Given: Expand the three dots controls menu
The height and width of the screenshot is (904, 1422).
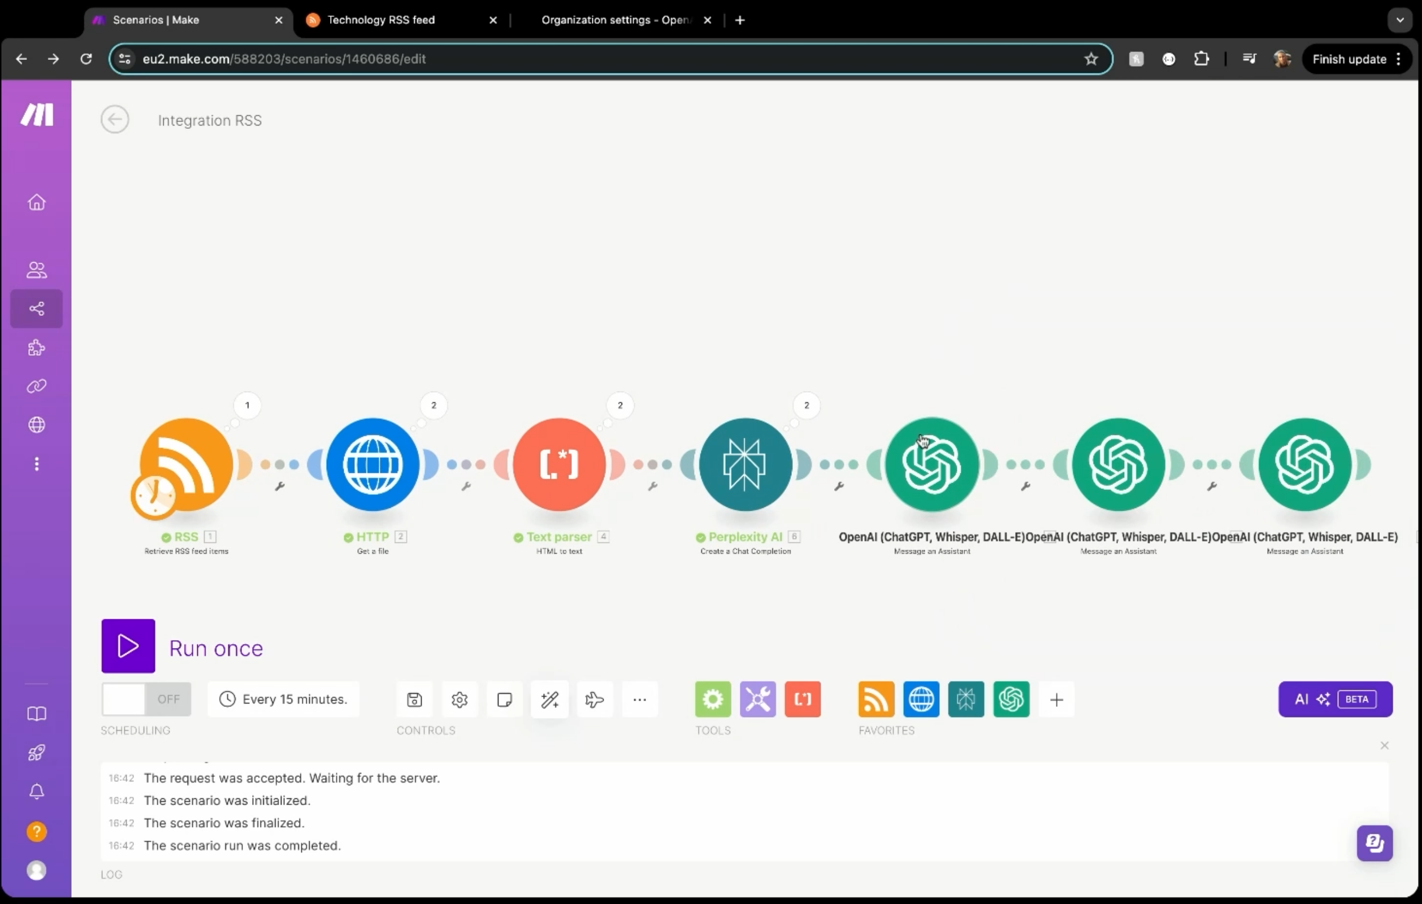Looking at the screenshot, I should click(640, 699).
